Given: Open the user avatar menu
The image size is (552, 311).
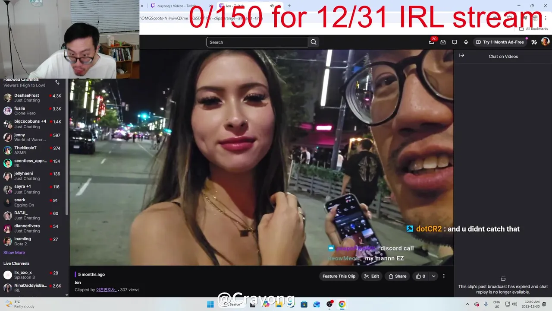Looking at the screenshot, I should (x=545, y=42).
